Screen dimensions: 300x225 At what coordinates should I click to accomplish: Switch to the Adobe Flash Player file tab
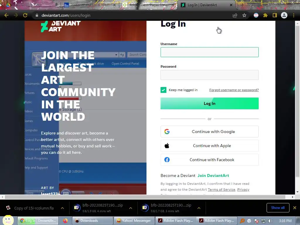pyautogui.click(x=148, y=5)
